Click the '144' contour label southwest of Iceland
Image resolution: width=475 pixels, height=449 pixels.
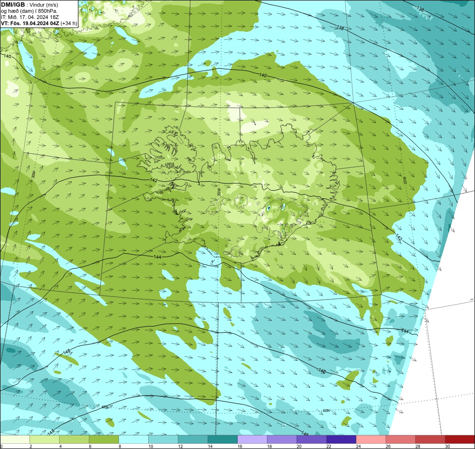coord(158,257)
